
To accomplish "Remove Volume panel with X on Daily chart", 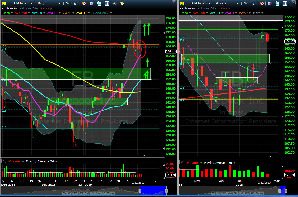I will click(x=3, y=161).
